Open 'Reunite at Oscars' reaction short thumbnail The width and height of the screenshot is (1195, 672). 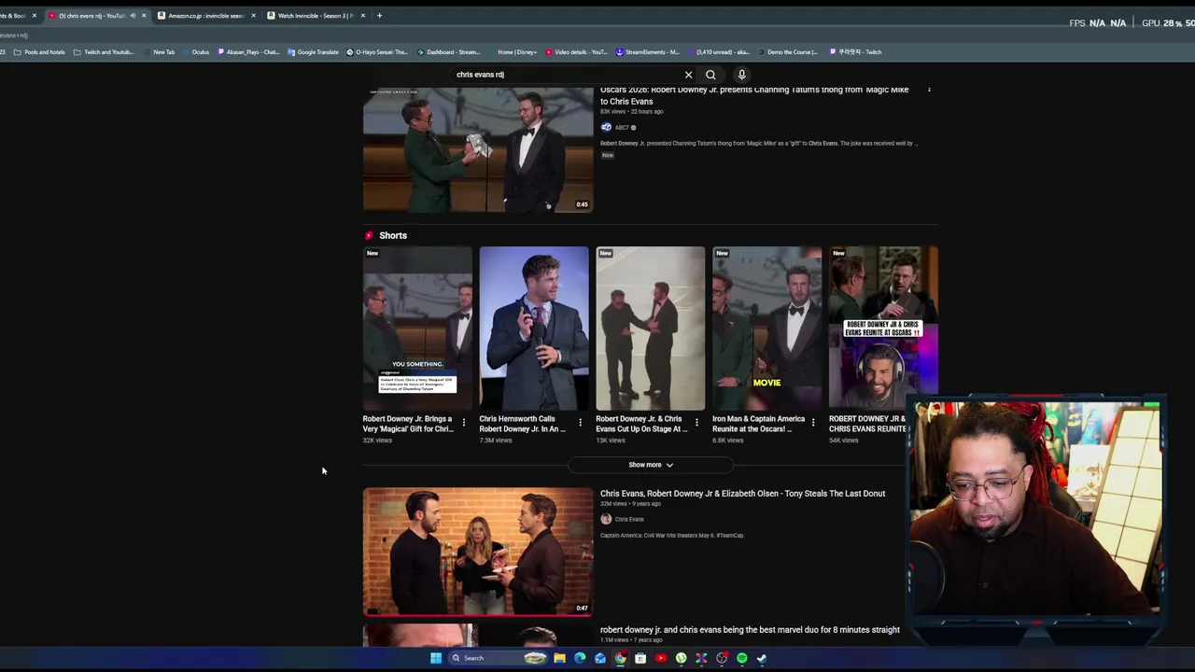click(883, 329)
